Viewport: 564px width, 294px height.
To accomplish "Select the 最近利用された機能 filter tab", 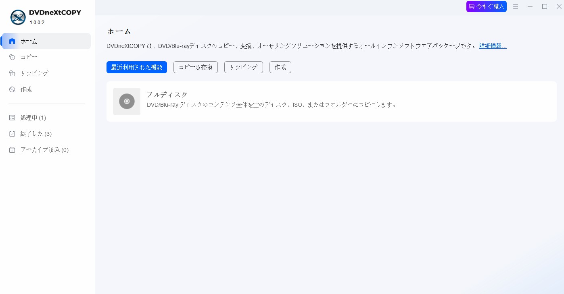I will 137,67.
